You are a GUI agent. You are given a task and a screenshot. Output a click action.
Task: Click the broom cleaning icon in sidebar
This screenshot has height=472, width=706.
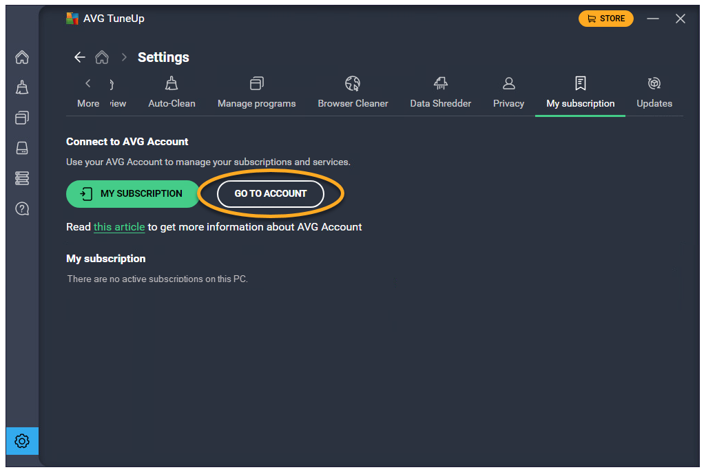point(22,87)
